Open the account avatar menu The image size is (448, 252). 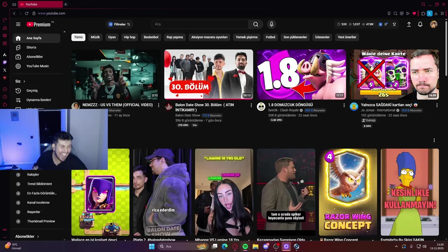coord(434,24)
